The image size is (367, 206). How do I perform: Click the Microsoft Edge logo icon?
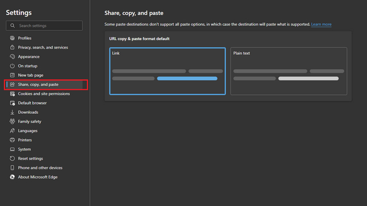12,177
